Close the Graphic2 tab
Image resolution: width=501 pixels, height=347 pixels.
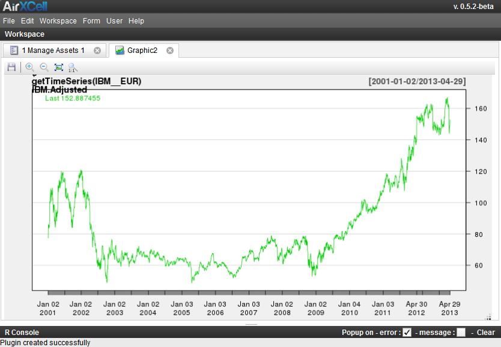point(170,51)
